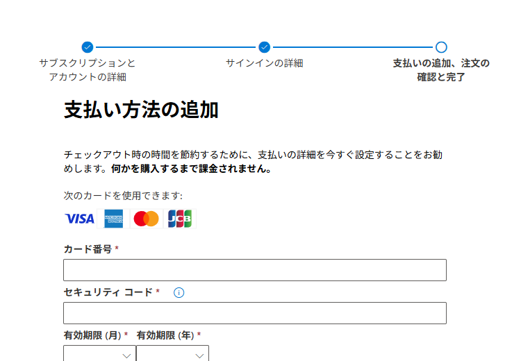Open the 有効期限 (年) dropdown
The width and height of the screenshot is (521, 361).
pos(173,353)
